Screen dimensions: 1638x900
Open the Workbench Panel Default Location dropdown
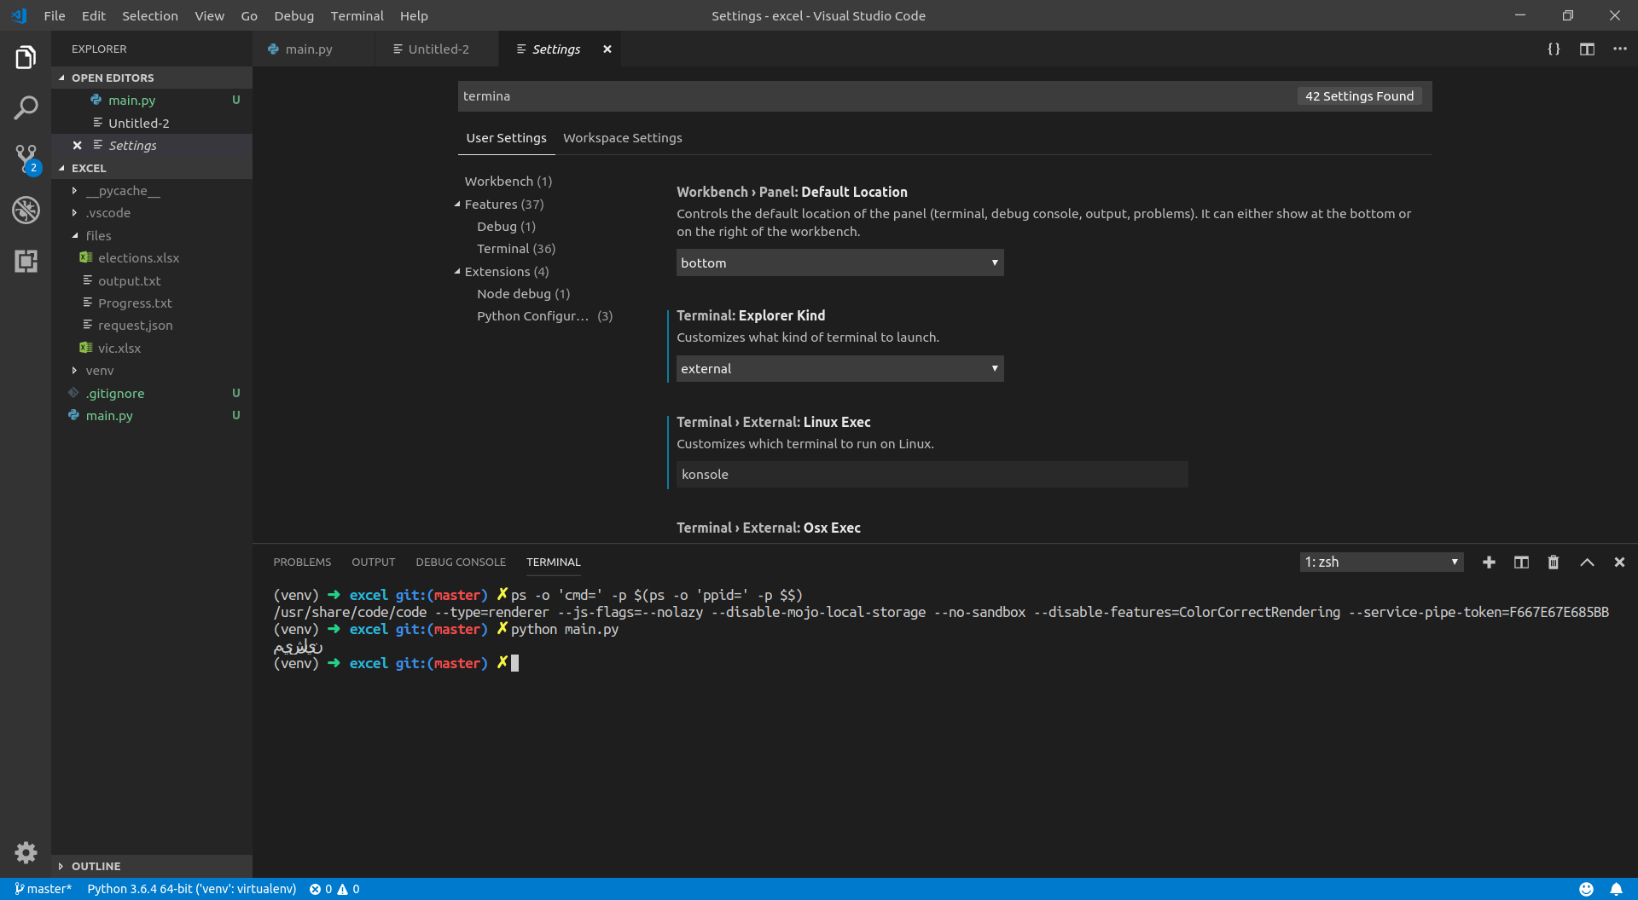pos(839,262)
